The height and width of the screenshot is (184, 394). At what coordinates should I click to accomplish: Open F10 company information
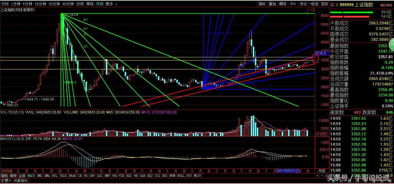(293, 4)
